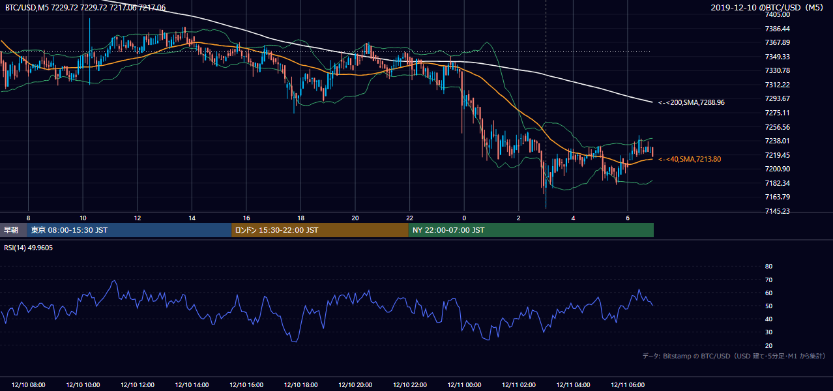This screenshot has height=391, width=833.
Task: Click the RSI 30 level label
Action: pos(768,332)
